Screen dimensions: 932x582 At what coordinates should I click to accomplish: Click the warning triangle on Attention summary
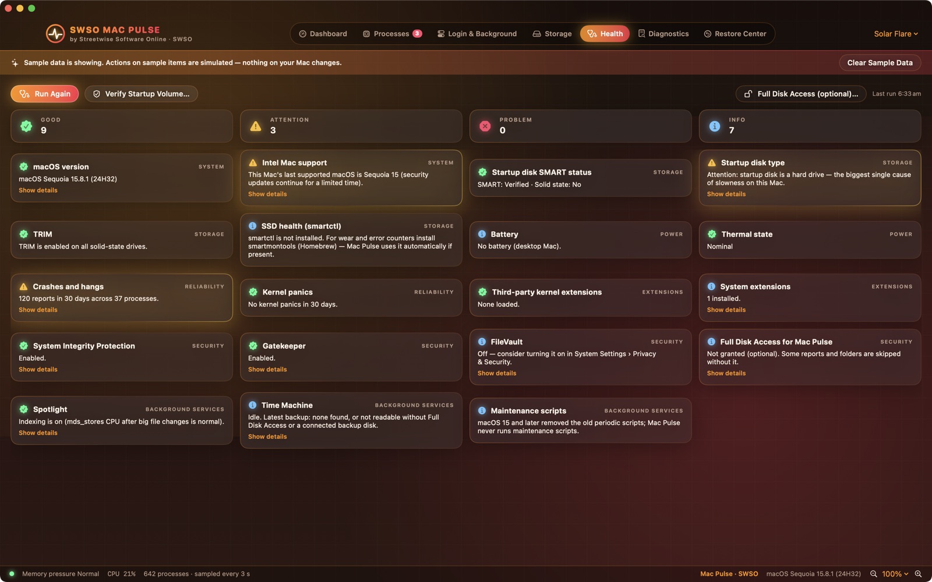coord(256,126)
